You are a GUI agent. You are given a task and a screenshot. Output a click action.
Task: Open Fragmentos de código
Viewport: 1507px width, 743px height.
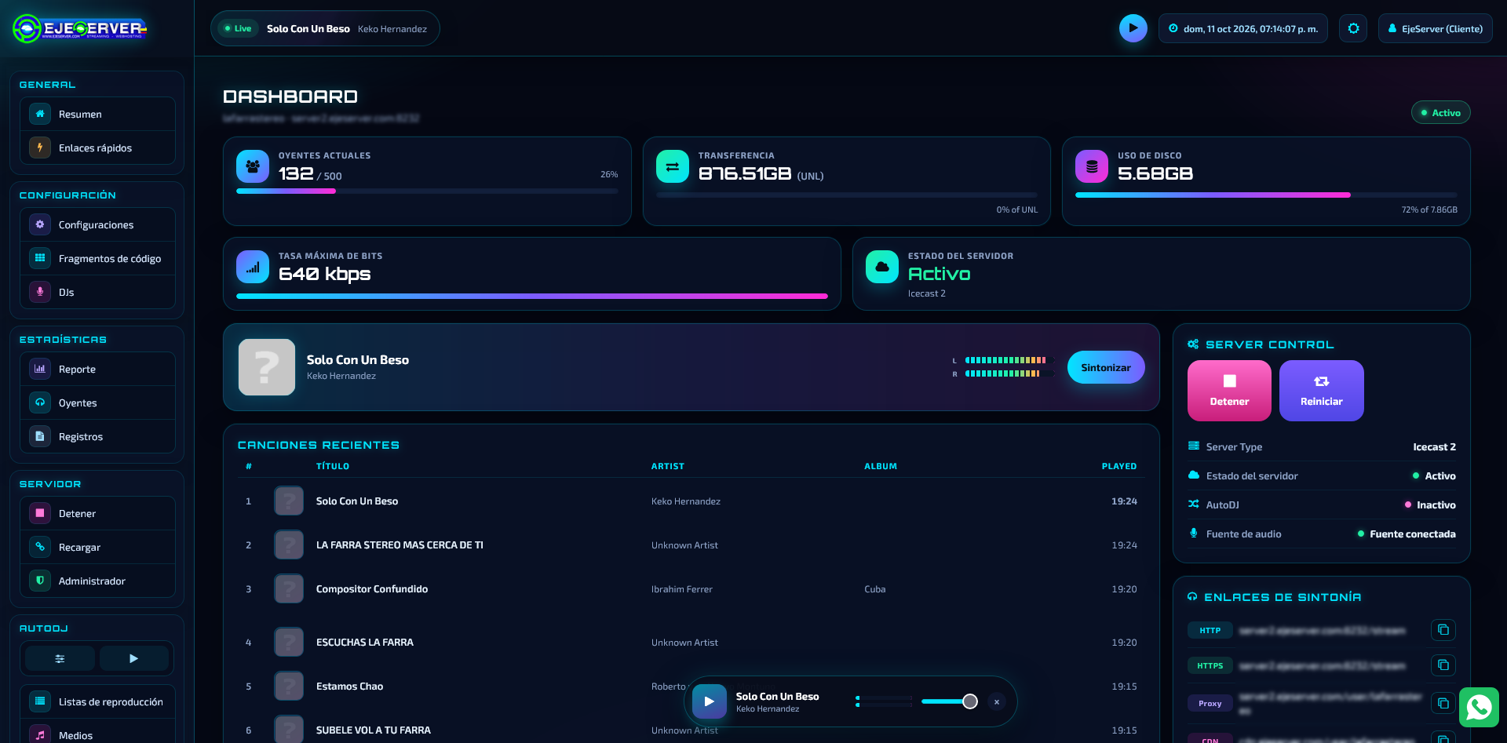[x=97, y=258]
